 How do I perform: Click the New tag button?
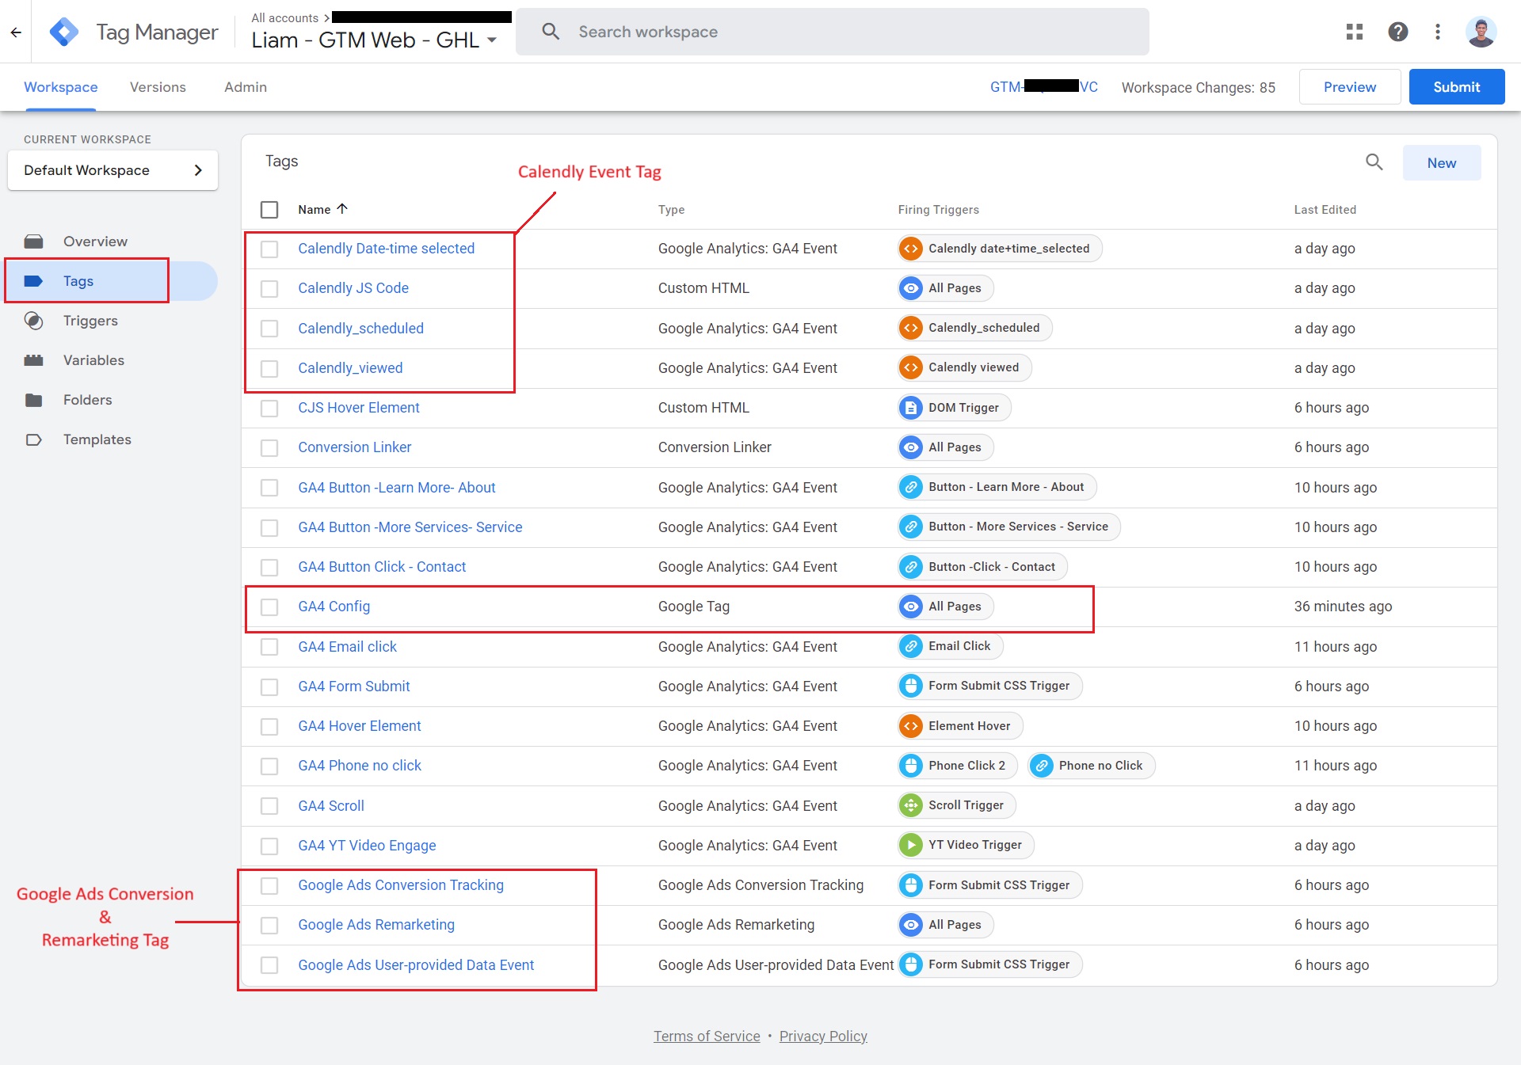[1442, 163]
